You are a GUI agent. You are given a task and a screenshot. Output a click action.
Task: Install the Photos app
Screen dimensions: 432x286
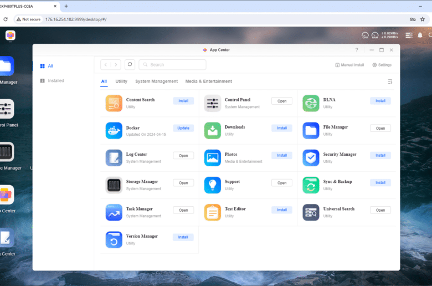(x=282, y=155)
